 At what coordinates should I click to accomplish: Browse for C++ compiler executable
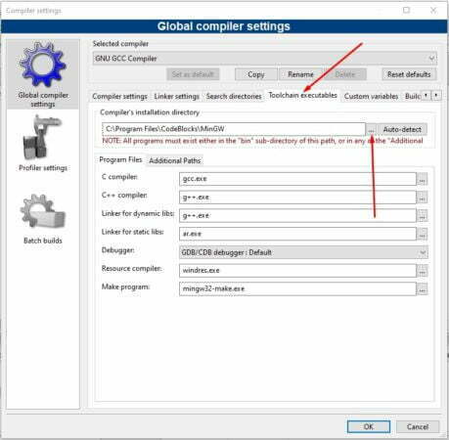(422, 198)
